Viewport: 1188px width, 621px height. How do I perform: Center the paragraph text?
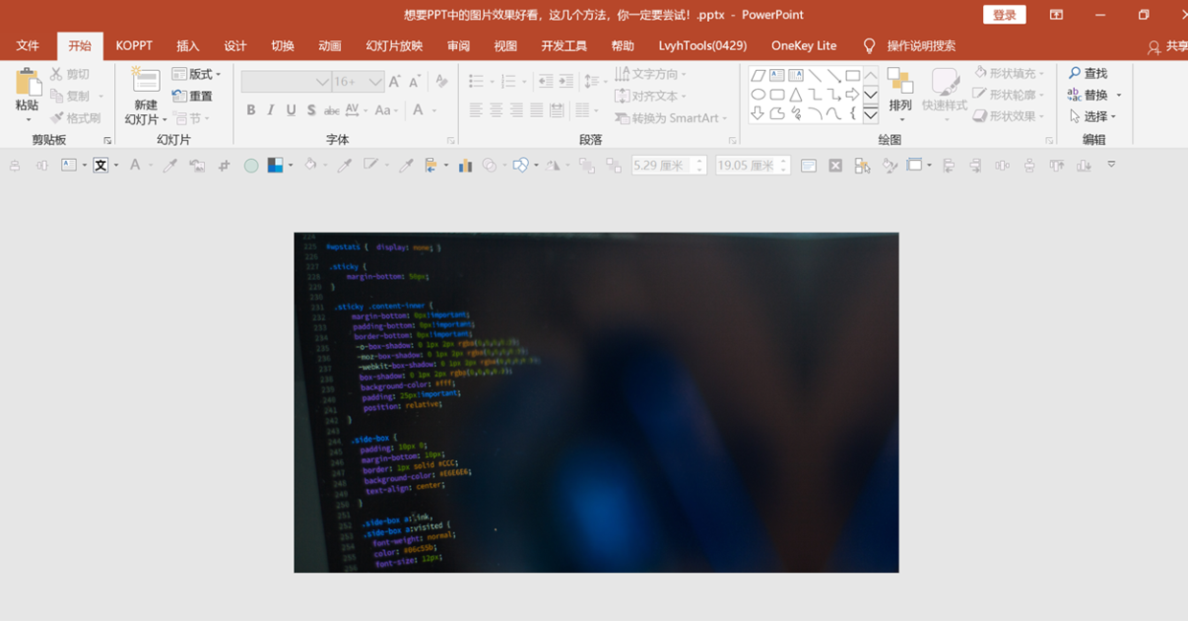[496, 111]
